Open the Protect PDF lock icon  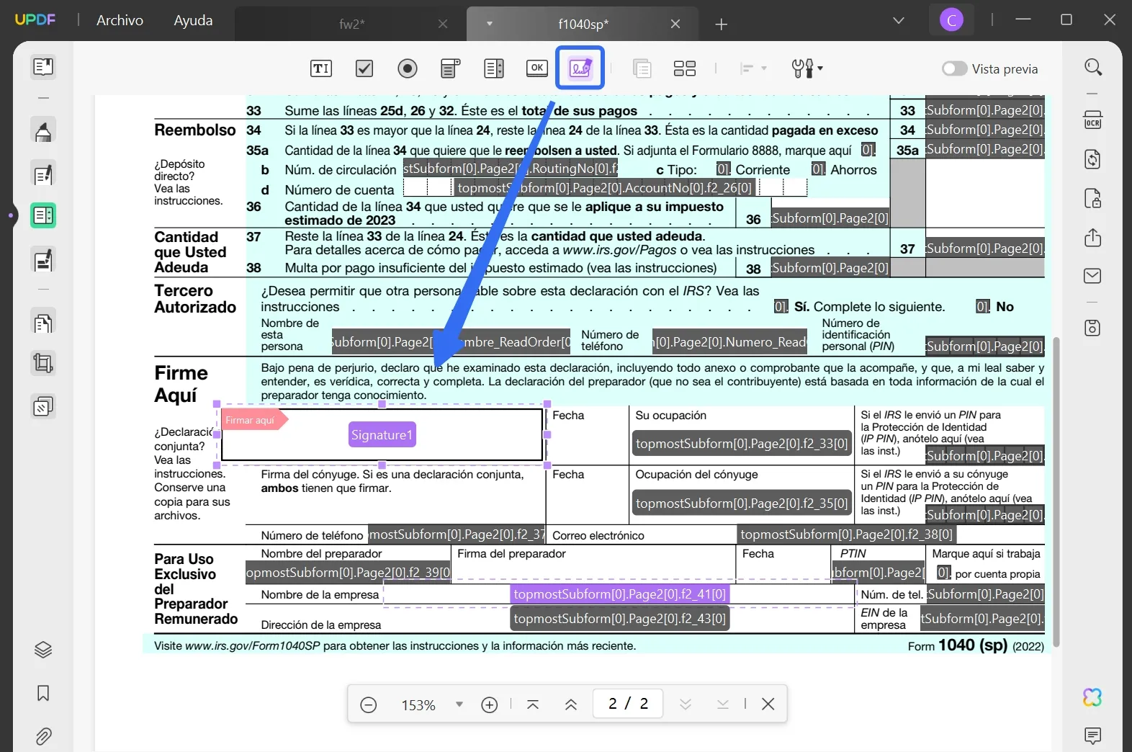coord(1093,198)
